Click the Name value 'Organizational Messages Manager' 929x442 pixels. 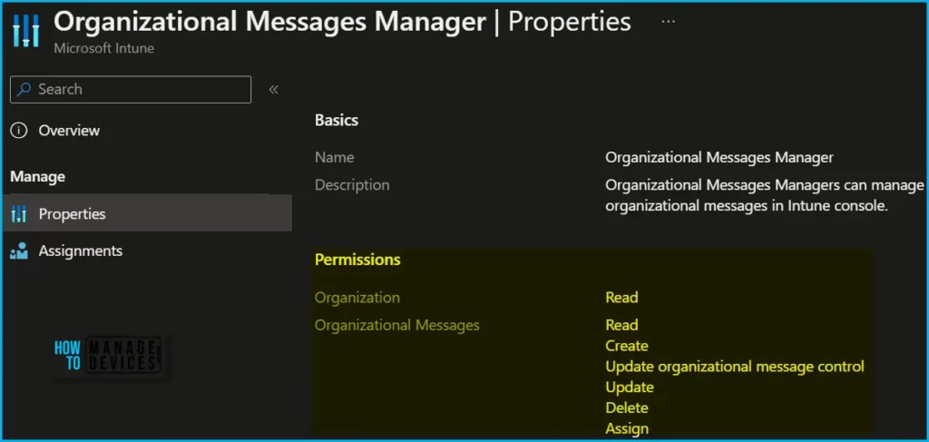[x=719, y=158]
